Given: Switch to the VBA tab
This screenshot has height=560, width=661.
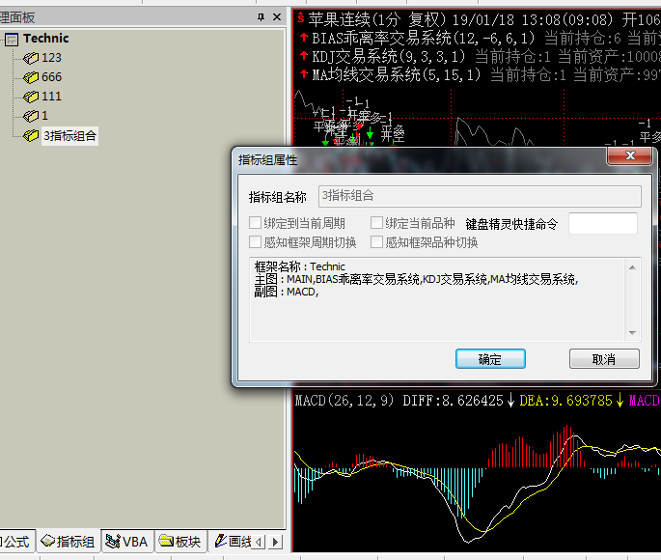Looking at the screenshot, I should tap(127, 542).
